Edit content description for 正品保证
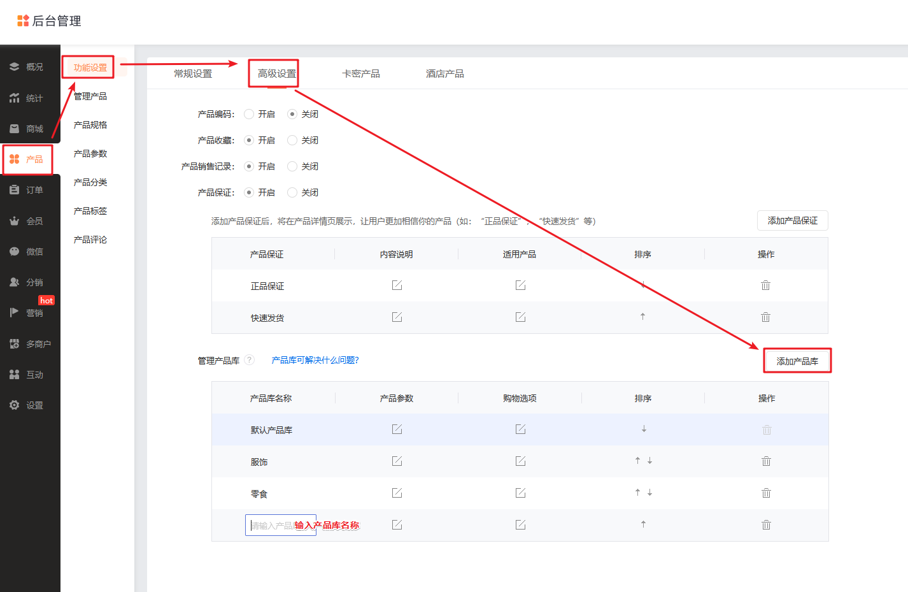Viewport: 908px width, 592px height. (x=397, y=285)
